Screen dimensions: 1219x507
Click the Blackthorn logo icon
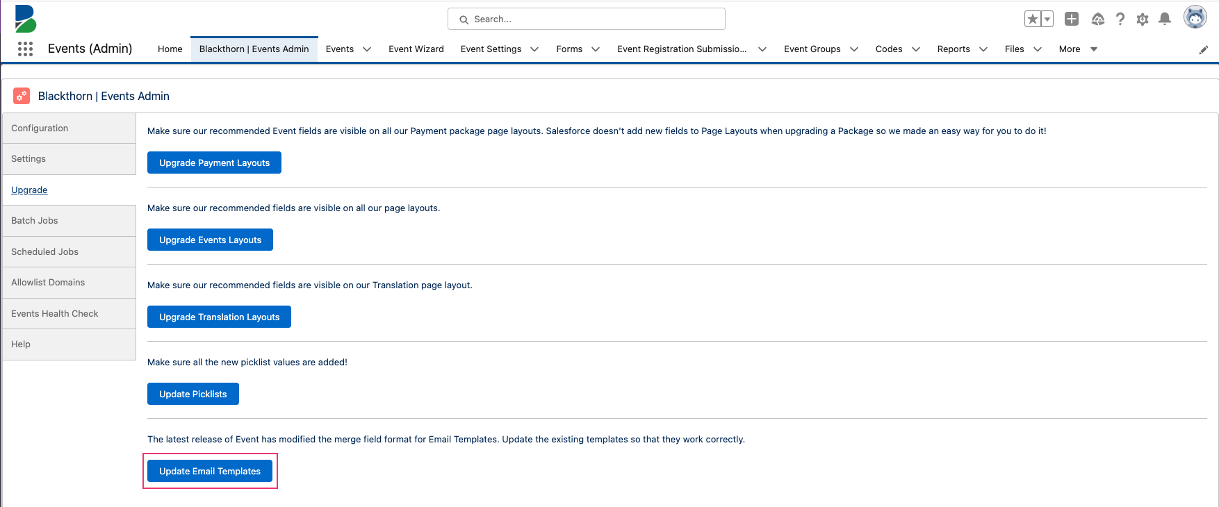point(26,19)
